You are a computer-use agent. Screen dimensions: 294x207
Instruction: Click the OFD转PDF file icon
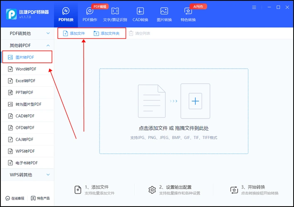10,128
